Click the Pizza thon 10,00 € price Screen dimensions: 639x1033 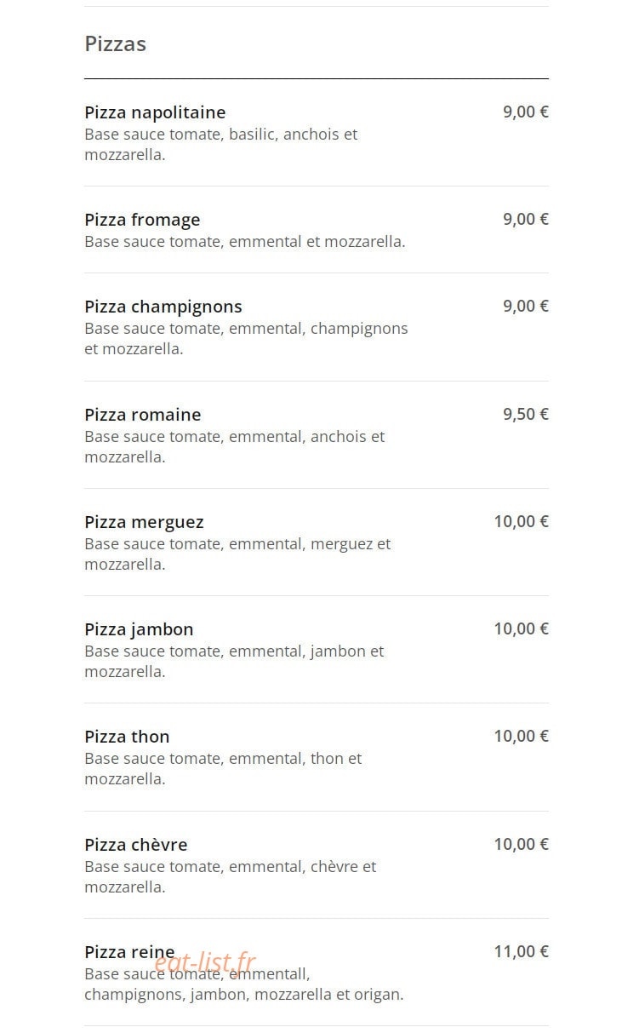[x=522, y=736]
